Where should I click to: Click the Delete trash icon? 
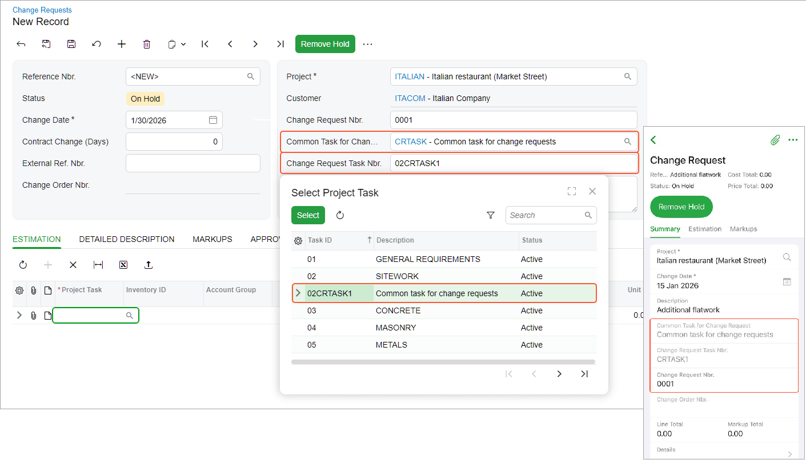click(x=147, y=44)
